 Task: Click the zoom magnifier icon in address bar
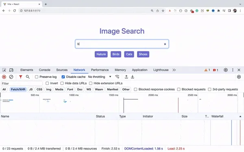click(x=152, y=11)
